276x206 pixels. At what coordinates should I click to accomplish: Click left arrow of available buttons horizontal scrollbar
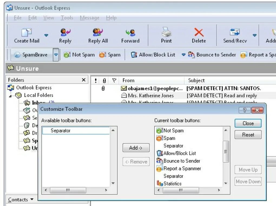[46, 190]
